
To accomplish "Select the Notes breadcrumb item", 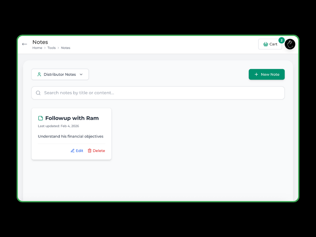I will 65,48.
